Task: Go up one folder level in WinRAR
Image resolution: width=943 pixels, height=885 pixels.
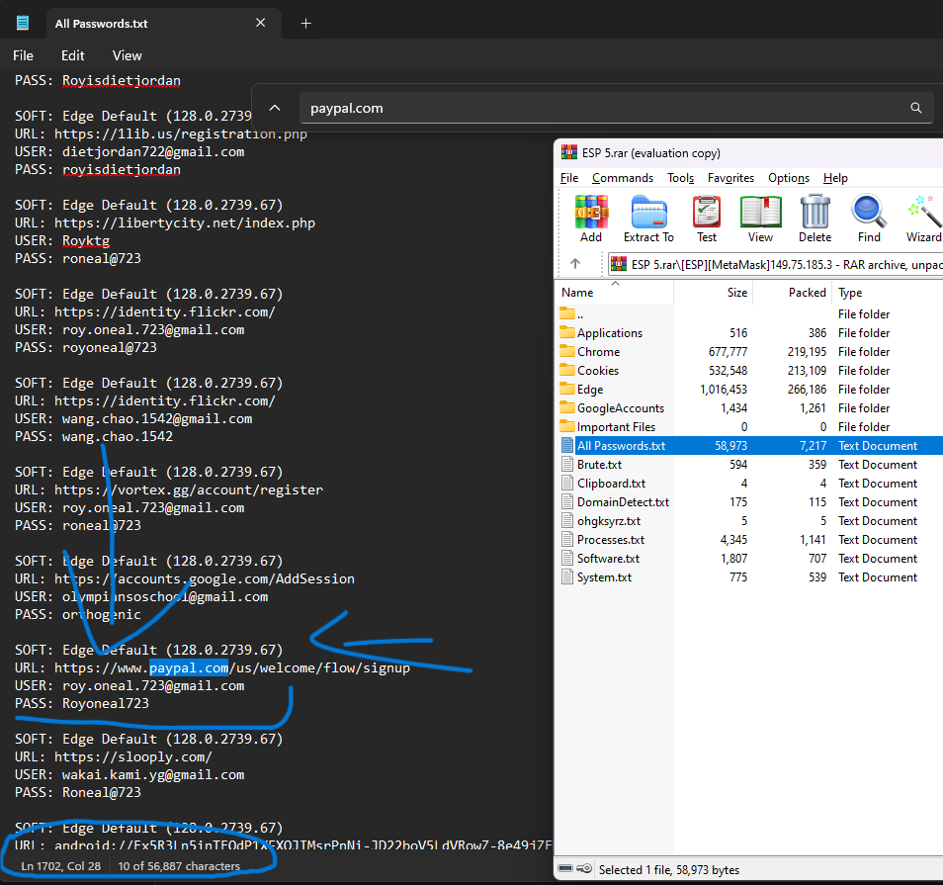Action: pos(575,263)
